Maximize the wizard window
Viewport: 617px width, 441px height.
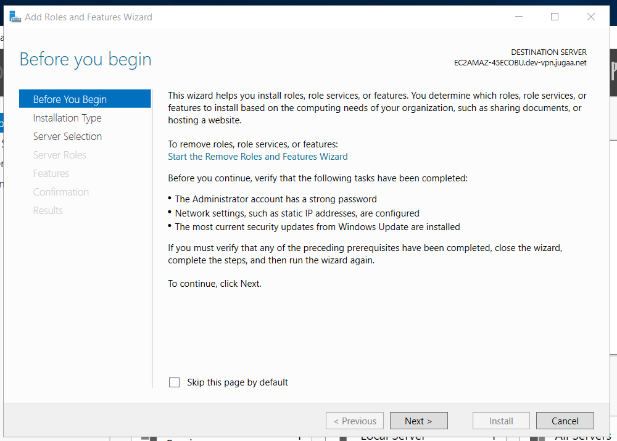tap(555, 17)
